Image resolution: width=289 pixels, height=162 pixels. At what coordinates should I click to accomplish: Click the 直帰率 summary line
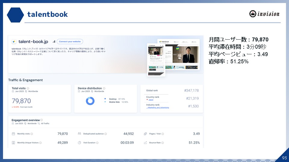(x=228, y=61)
